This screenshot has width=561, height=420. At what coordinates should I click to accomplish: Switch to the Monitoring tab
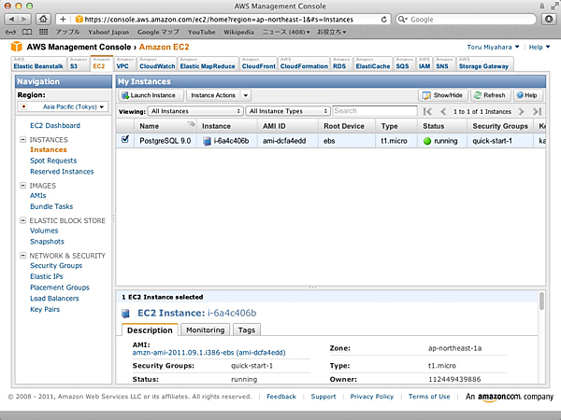205,330
